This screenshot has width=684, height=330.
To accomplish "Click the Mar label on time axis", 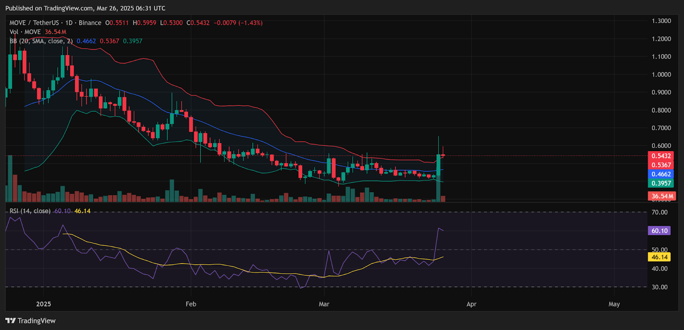I will pyautogui.click(x=324, y=304).
